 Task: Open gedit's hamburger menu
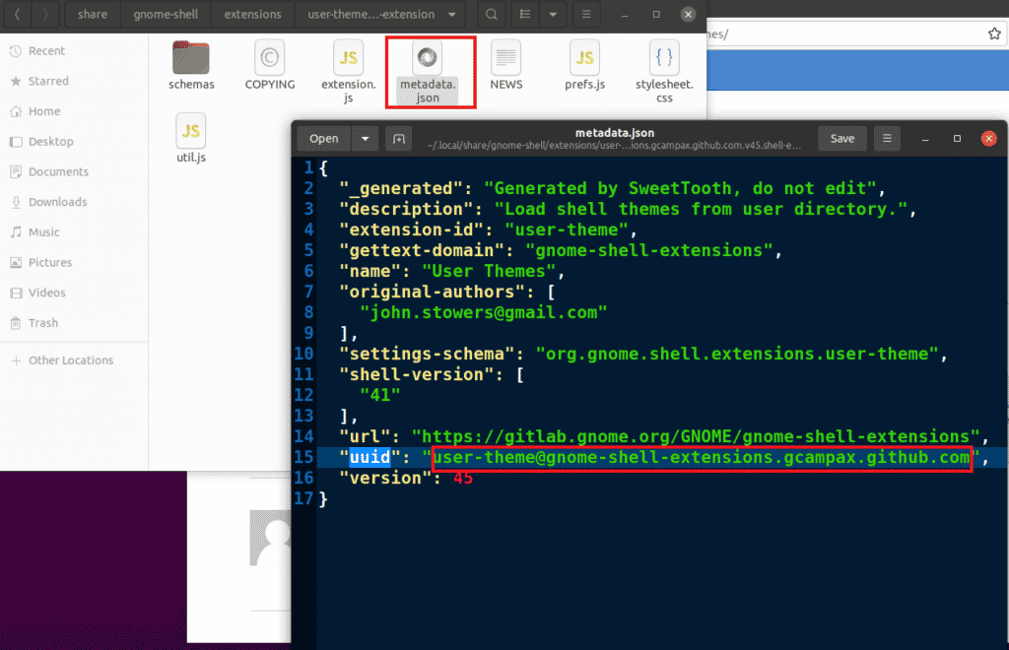886,138
